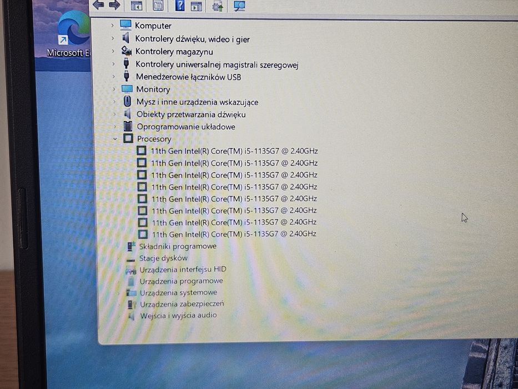Select the 'Obiekty przetwarzania dźwięku' label
The image size is (518, 389).
tap(191, 114)
